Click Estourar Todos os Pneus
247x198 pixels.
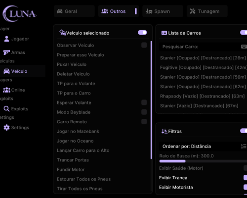click(84, 179)
